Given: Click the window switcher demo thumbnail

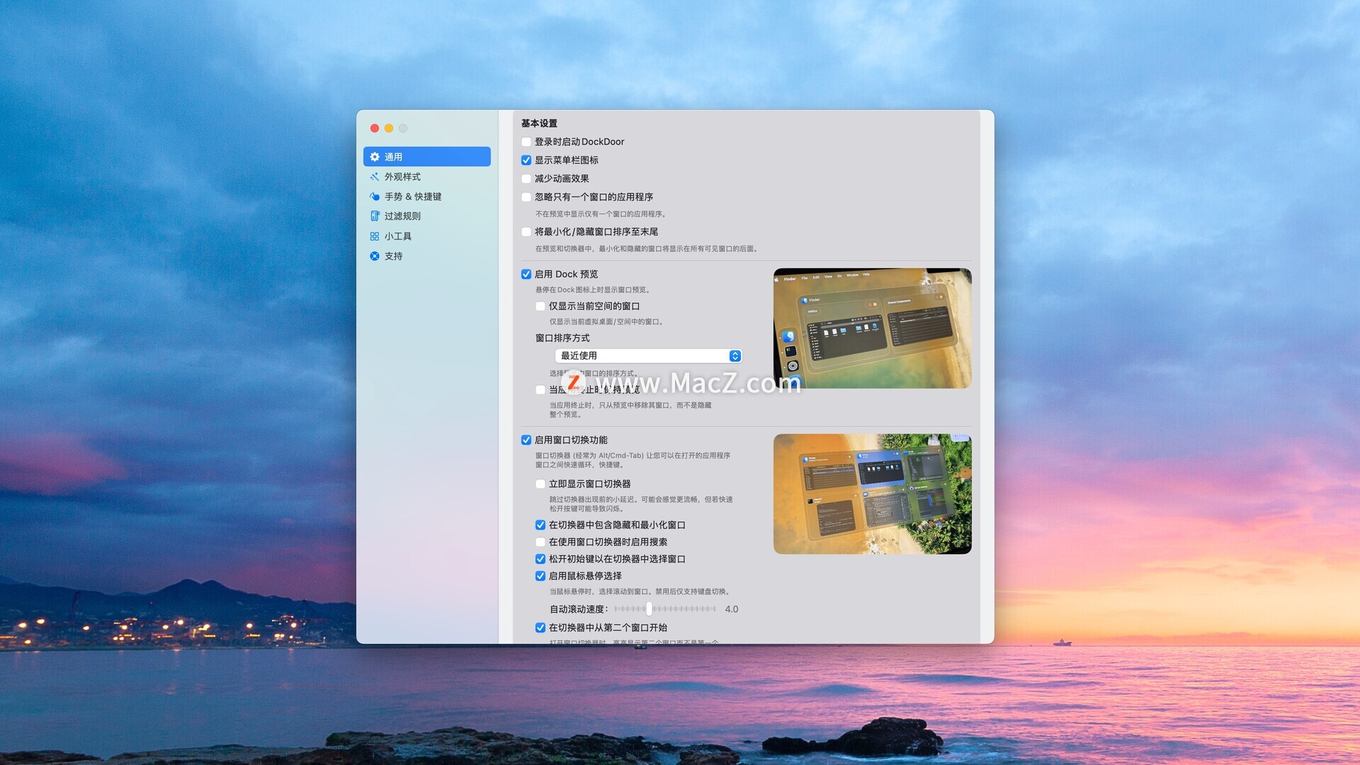Looking at the screenshot, I should click(872, 494).
